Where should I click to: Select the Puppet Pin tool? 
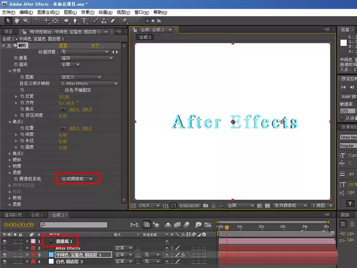coord(125,21)
